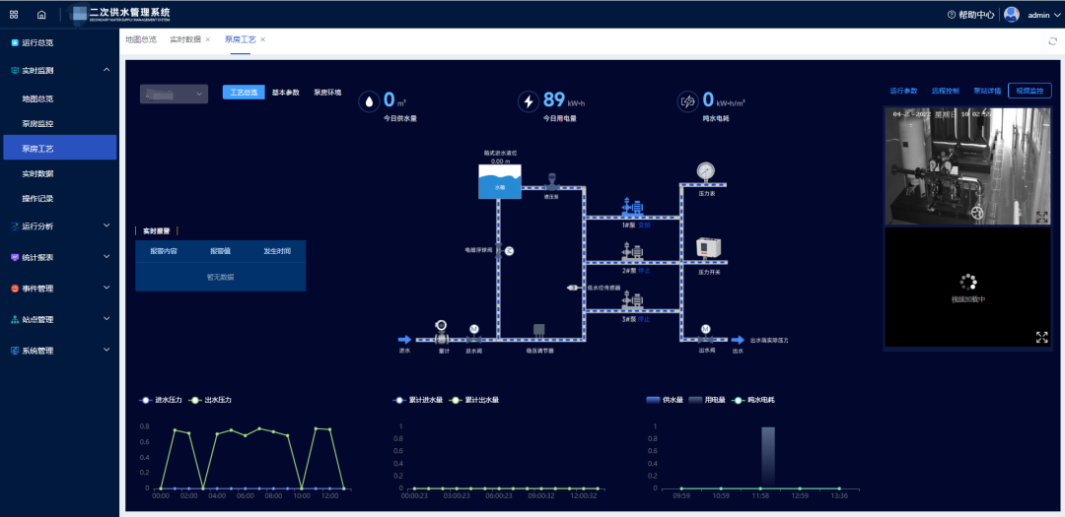Image resolution: width=1065 pixels, height=517 pixels.
Task: Expand the loading video panel fullscreen
Action: click(x=1042, y=337)
